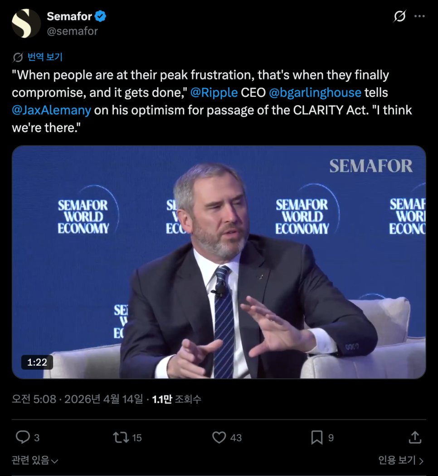
Task: Click the blue verified badge
Action: click(x=101, y=17)
